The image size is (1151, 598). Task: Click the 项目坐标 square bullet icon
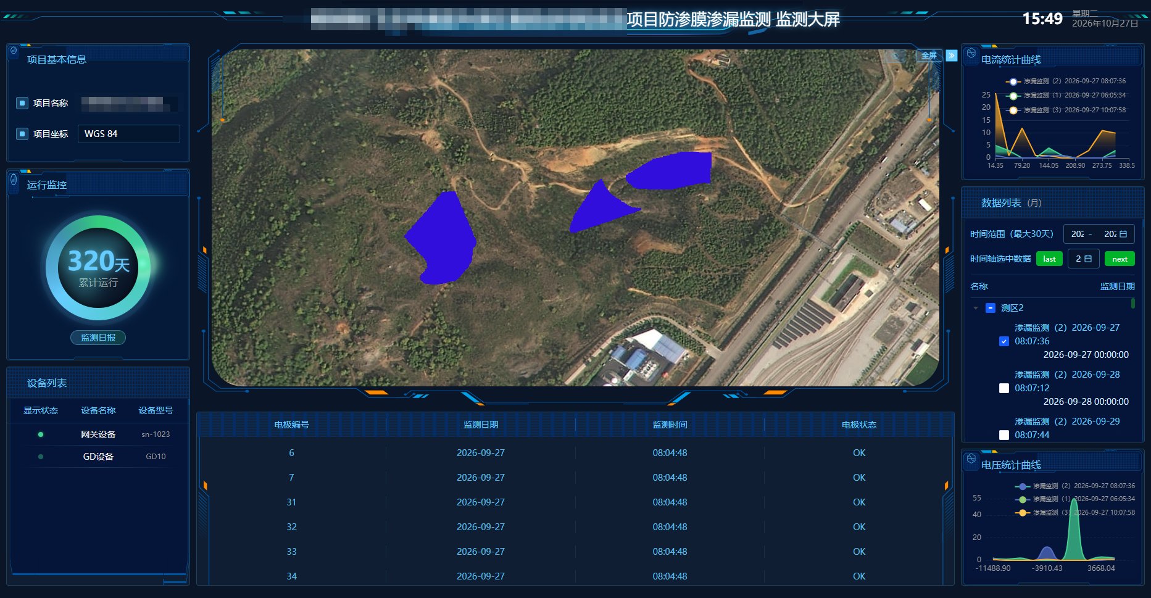coord(22,134)
